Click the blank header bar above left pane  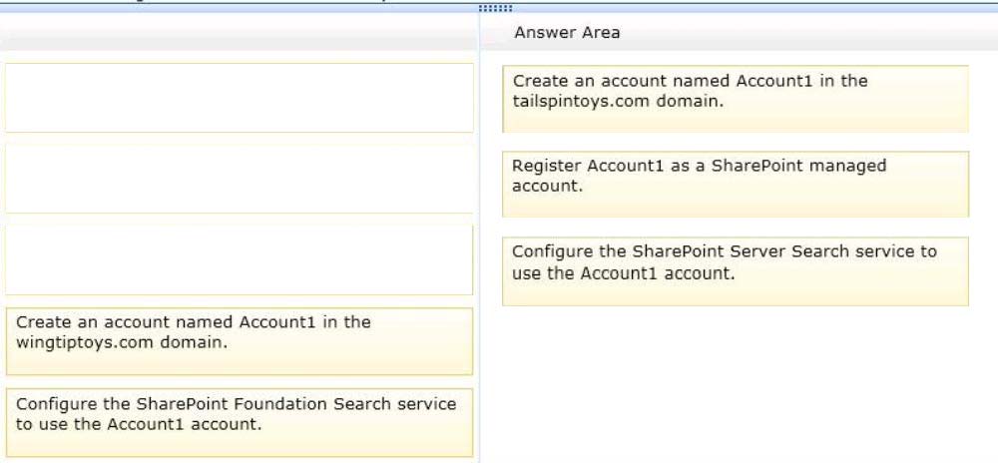point(240,32)
